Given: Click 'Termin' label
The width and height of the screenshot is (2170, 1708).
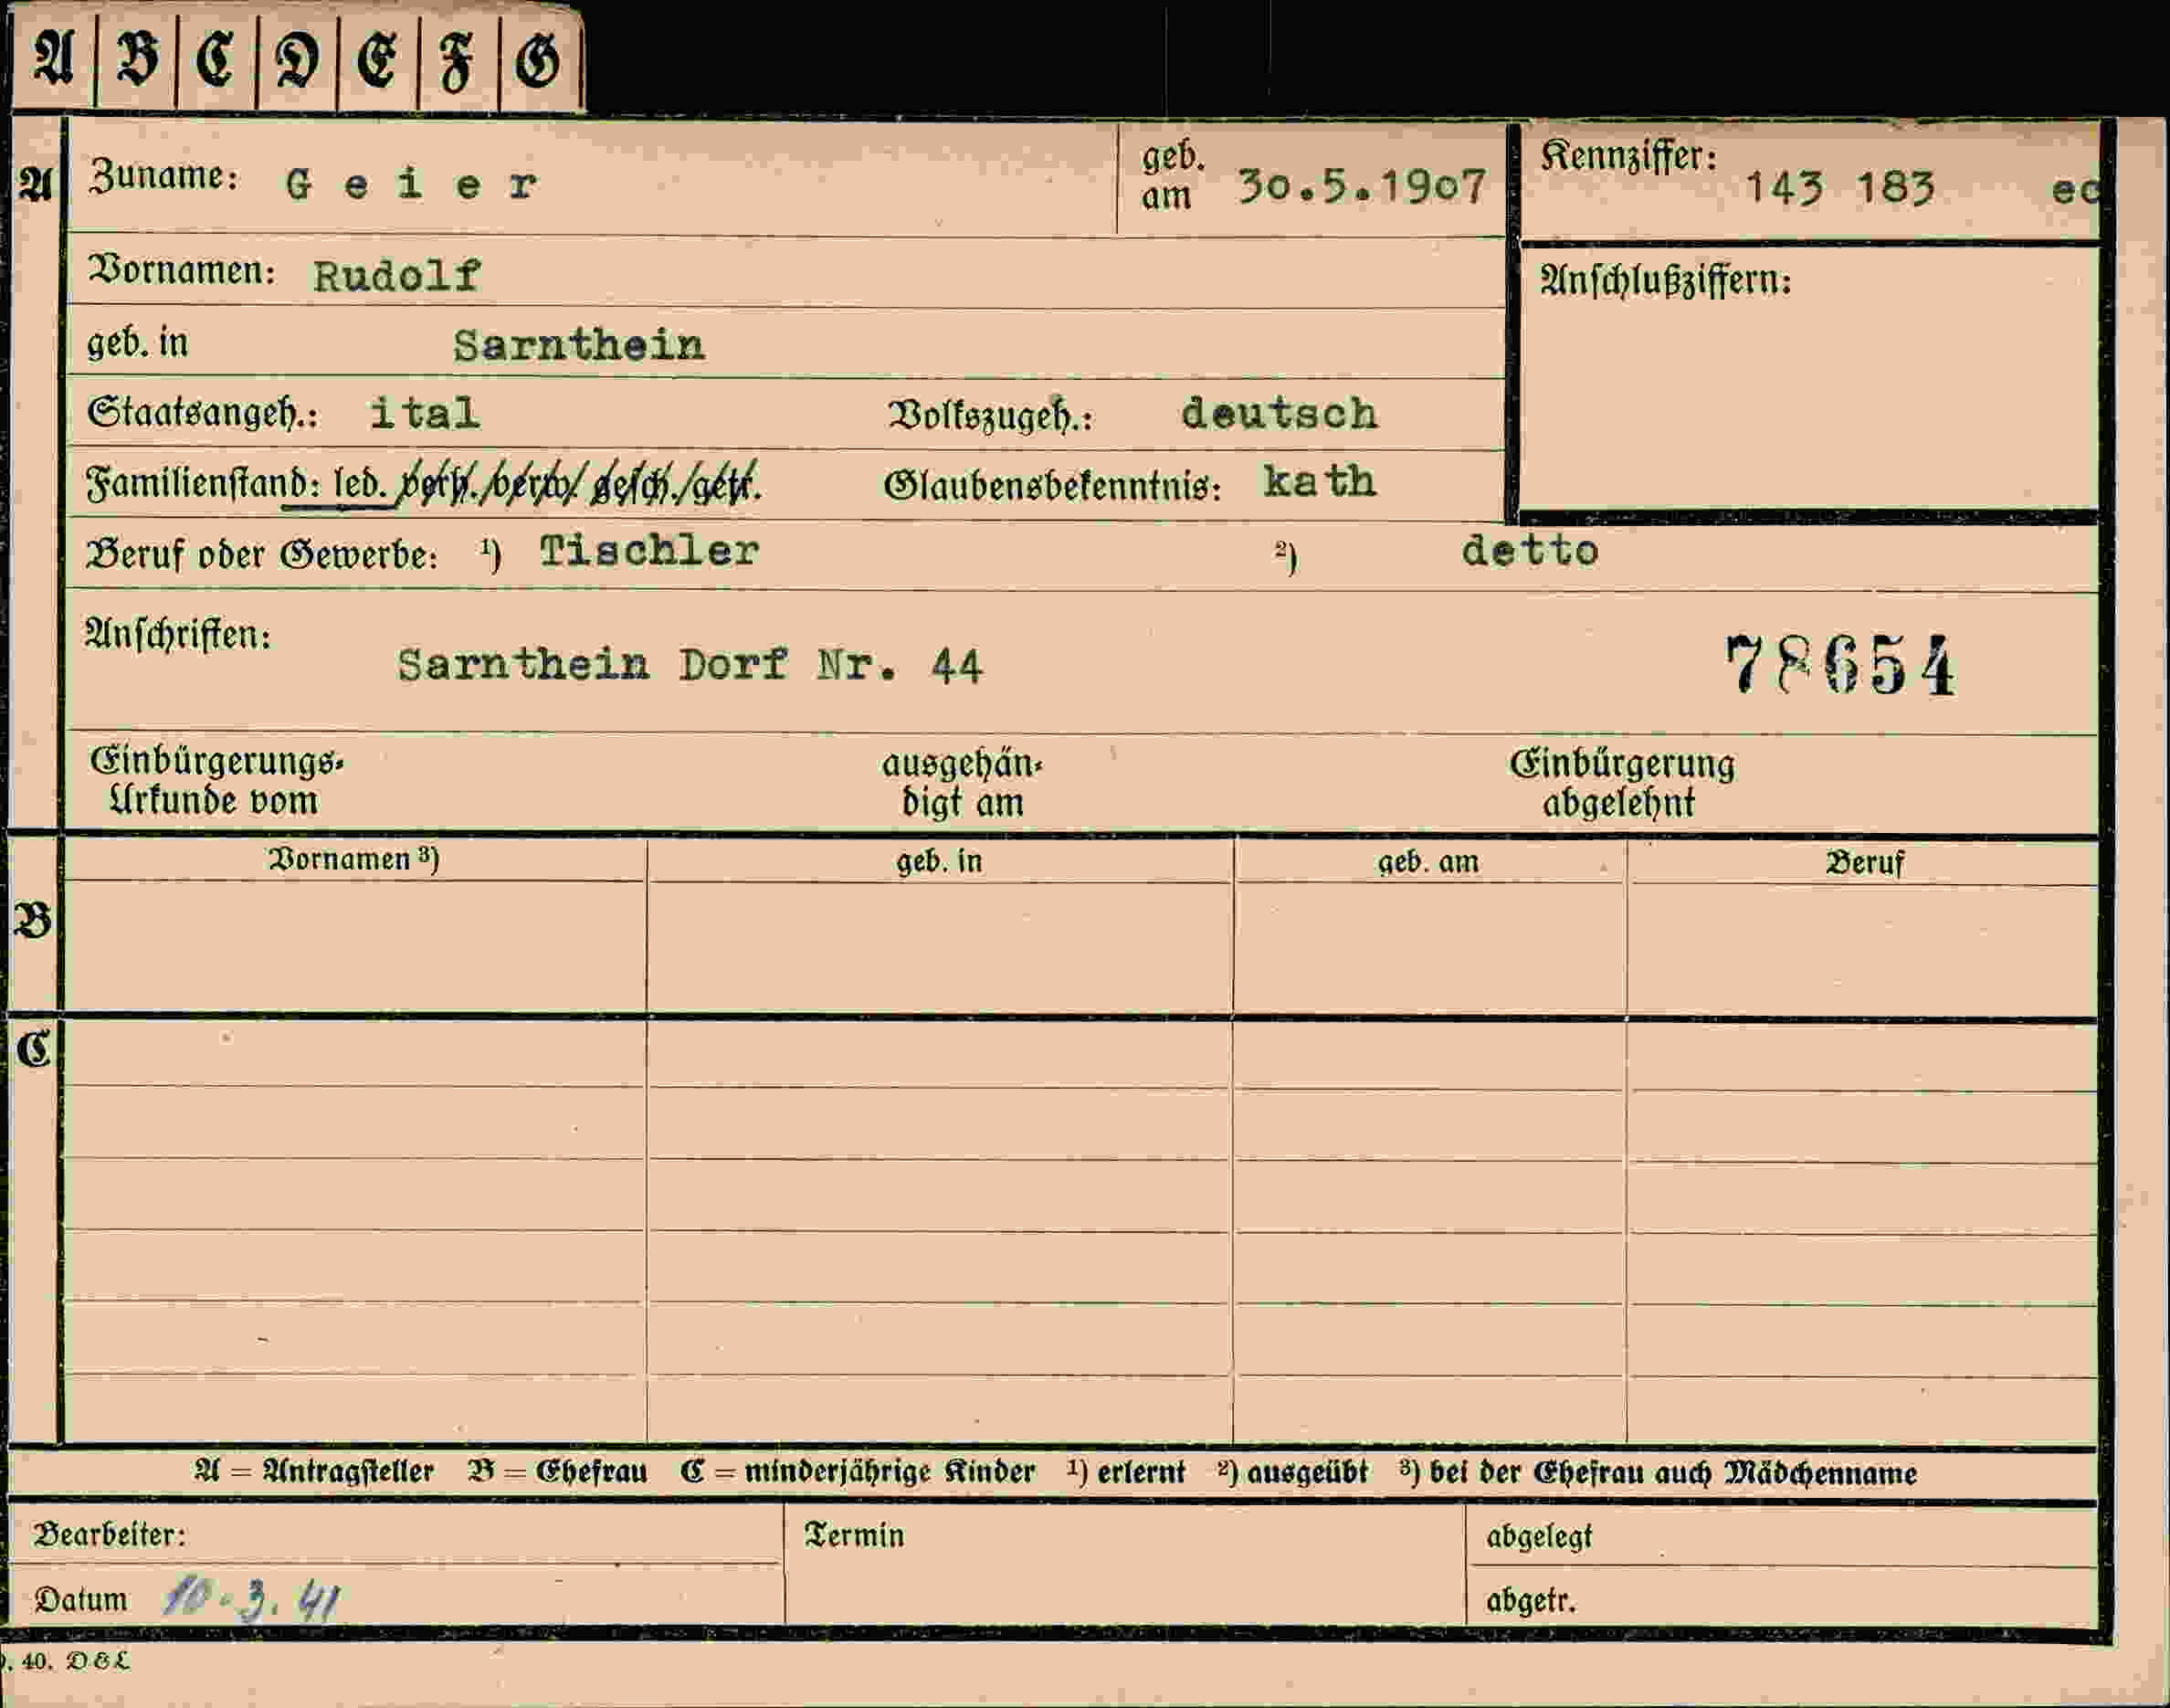Looking at the screenshot, I should point(854,1535).
